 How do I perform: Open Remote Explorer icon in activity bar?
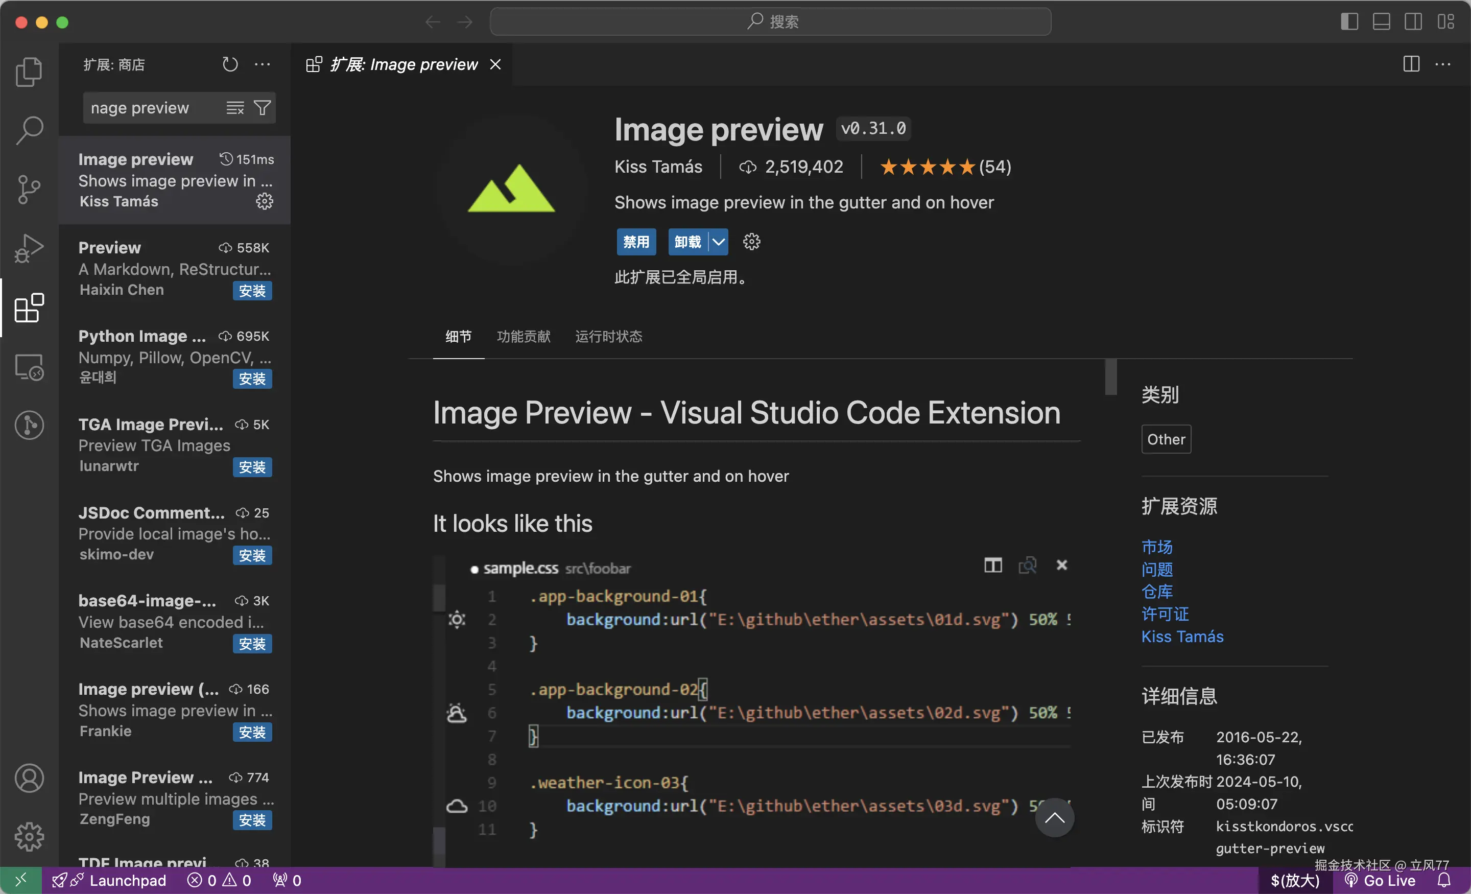pyautogui.click(x=29, y=367)
